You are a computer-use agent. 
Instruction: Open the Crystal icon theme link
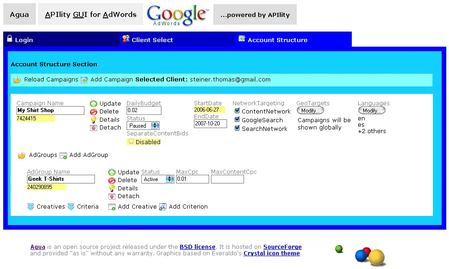272,253
